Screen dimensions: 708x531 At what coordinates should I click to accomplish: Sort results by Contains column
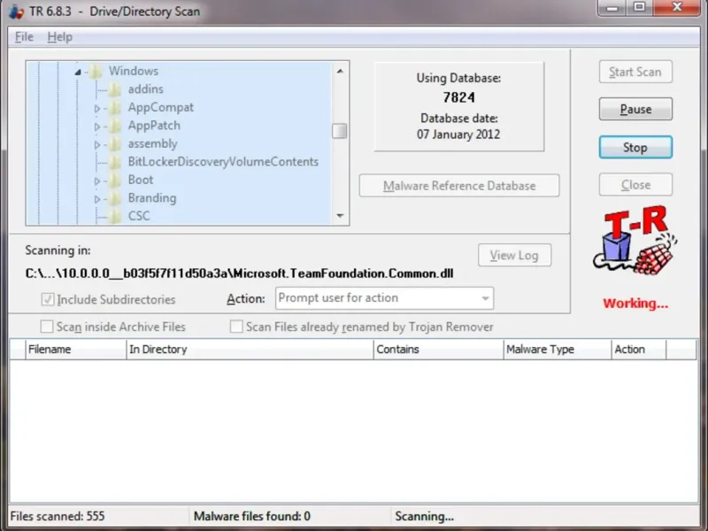pos(438,350)
